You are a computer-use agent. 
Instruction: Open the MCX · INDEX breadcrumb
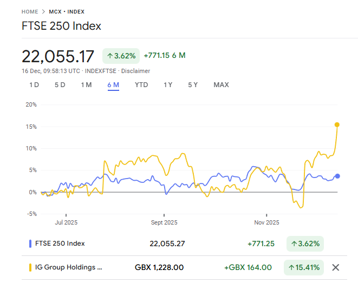coord(67,12)
